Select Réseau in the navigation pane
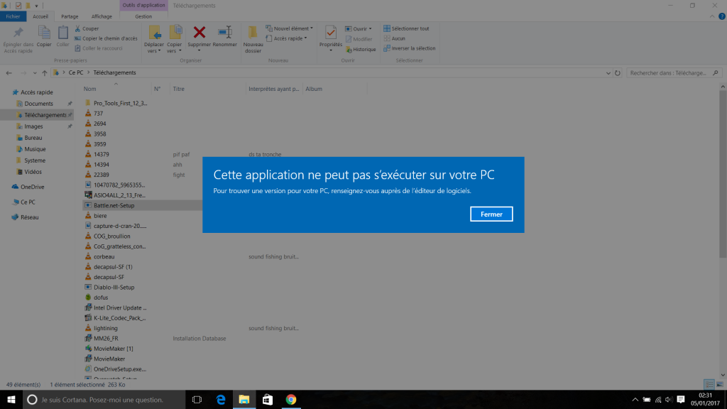Screen dimensions: 727x409 tap(29, 217)
